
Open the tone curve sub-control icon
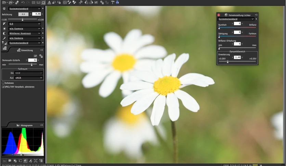[20, 161]
